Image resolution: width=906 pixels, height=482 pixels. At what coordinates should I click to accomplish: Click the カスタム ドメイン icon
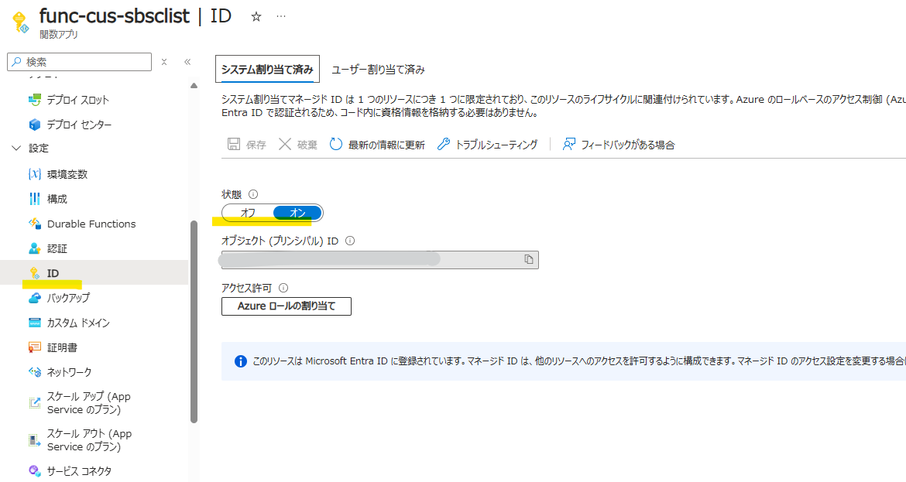(35, 323)
